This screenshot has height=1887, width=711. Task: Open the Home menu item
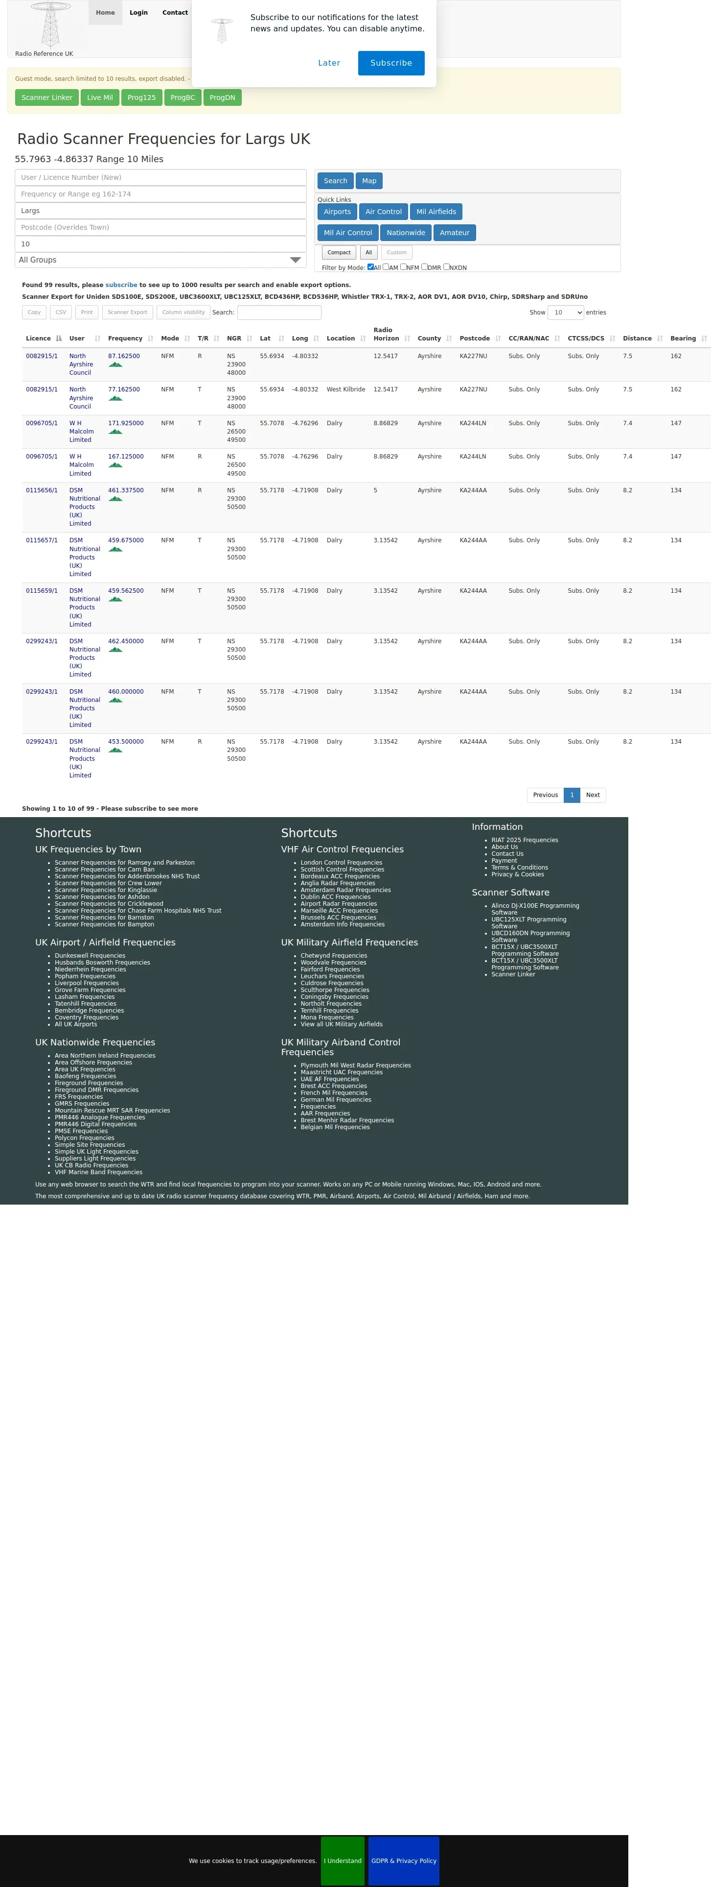pyautogui.click(x=105, y=12)
